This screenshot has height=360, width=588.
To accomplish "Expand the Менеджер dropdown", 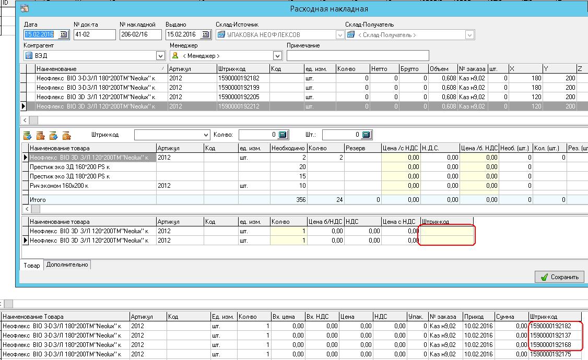I will tap(277, 56).
